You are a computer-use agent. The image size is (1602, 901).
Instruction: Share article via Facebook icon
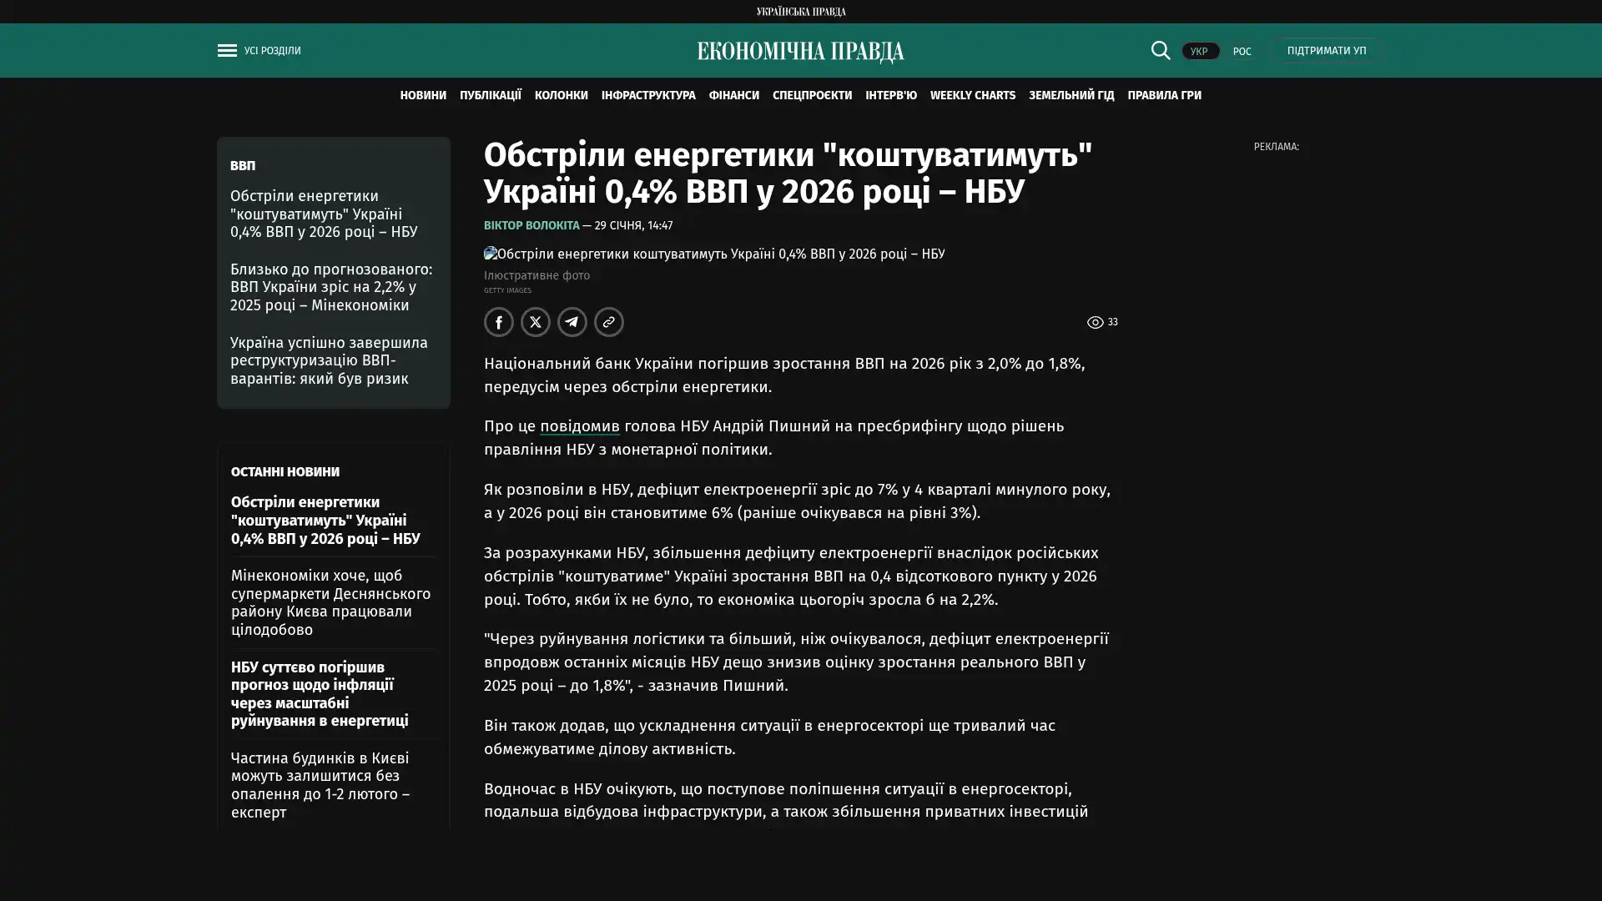pos(498,322)
